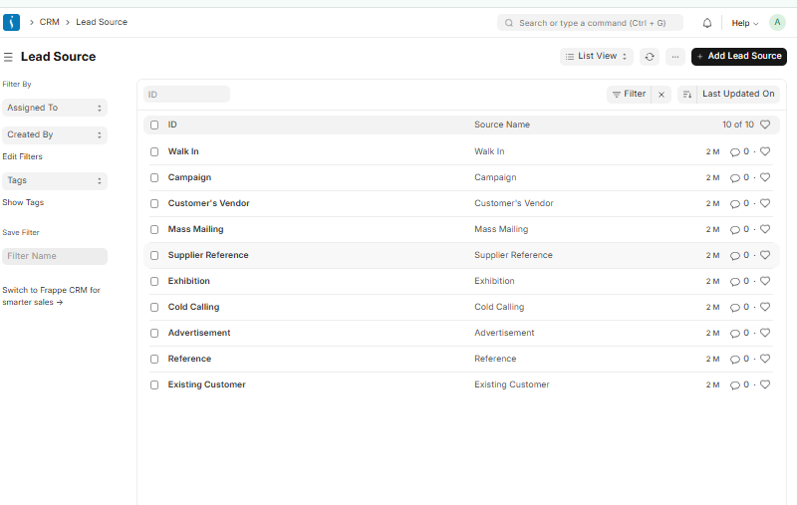Like the Customer's Vendor row heart
The image size is (797, 505).
tap(765, 203)
